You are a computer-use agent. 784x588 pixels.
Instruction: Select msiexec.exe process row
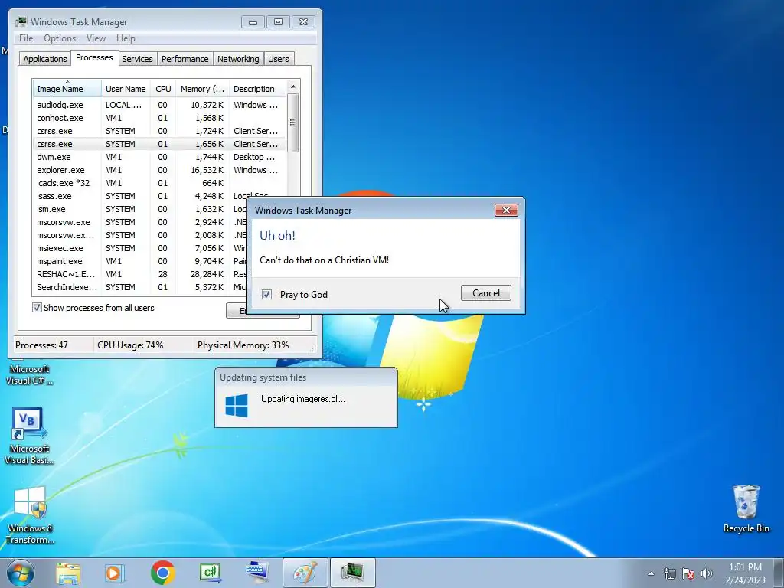coord(140,248)
